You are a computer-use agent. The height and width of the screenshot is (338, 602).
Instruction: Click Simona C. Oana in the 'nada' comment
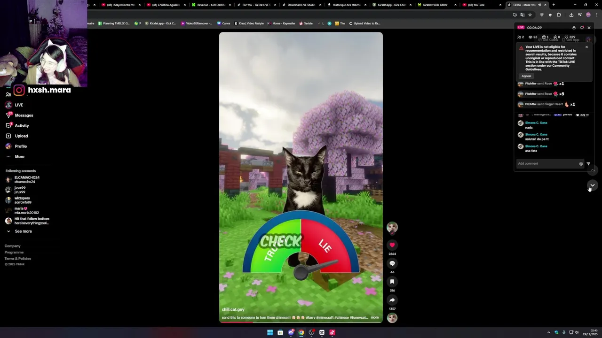click(536, 123)
